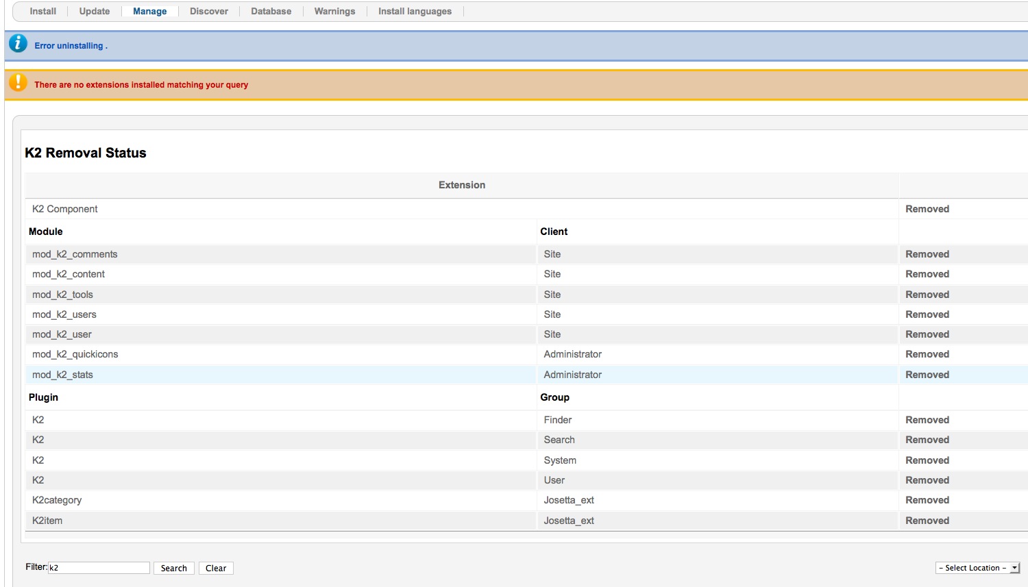The height and width of the screenshot is (587, 1028).
Task: Click Josetta_ext in the K2item row
Action: coord(569,521)
